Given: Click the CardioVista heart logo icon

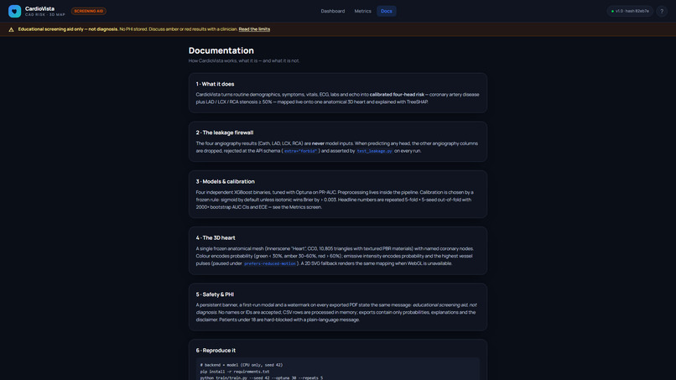Looking at the screenshot, I should point(14,11).
